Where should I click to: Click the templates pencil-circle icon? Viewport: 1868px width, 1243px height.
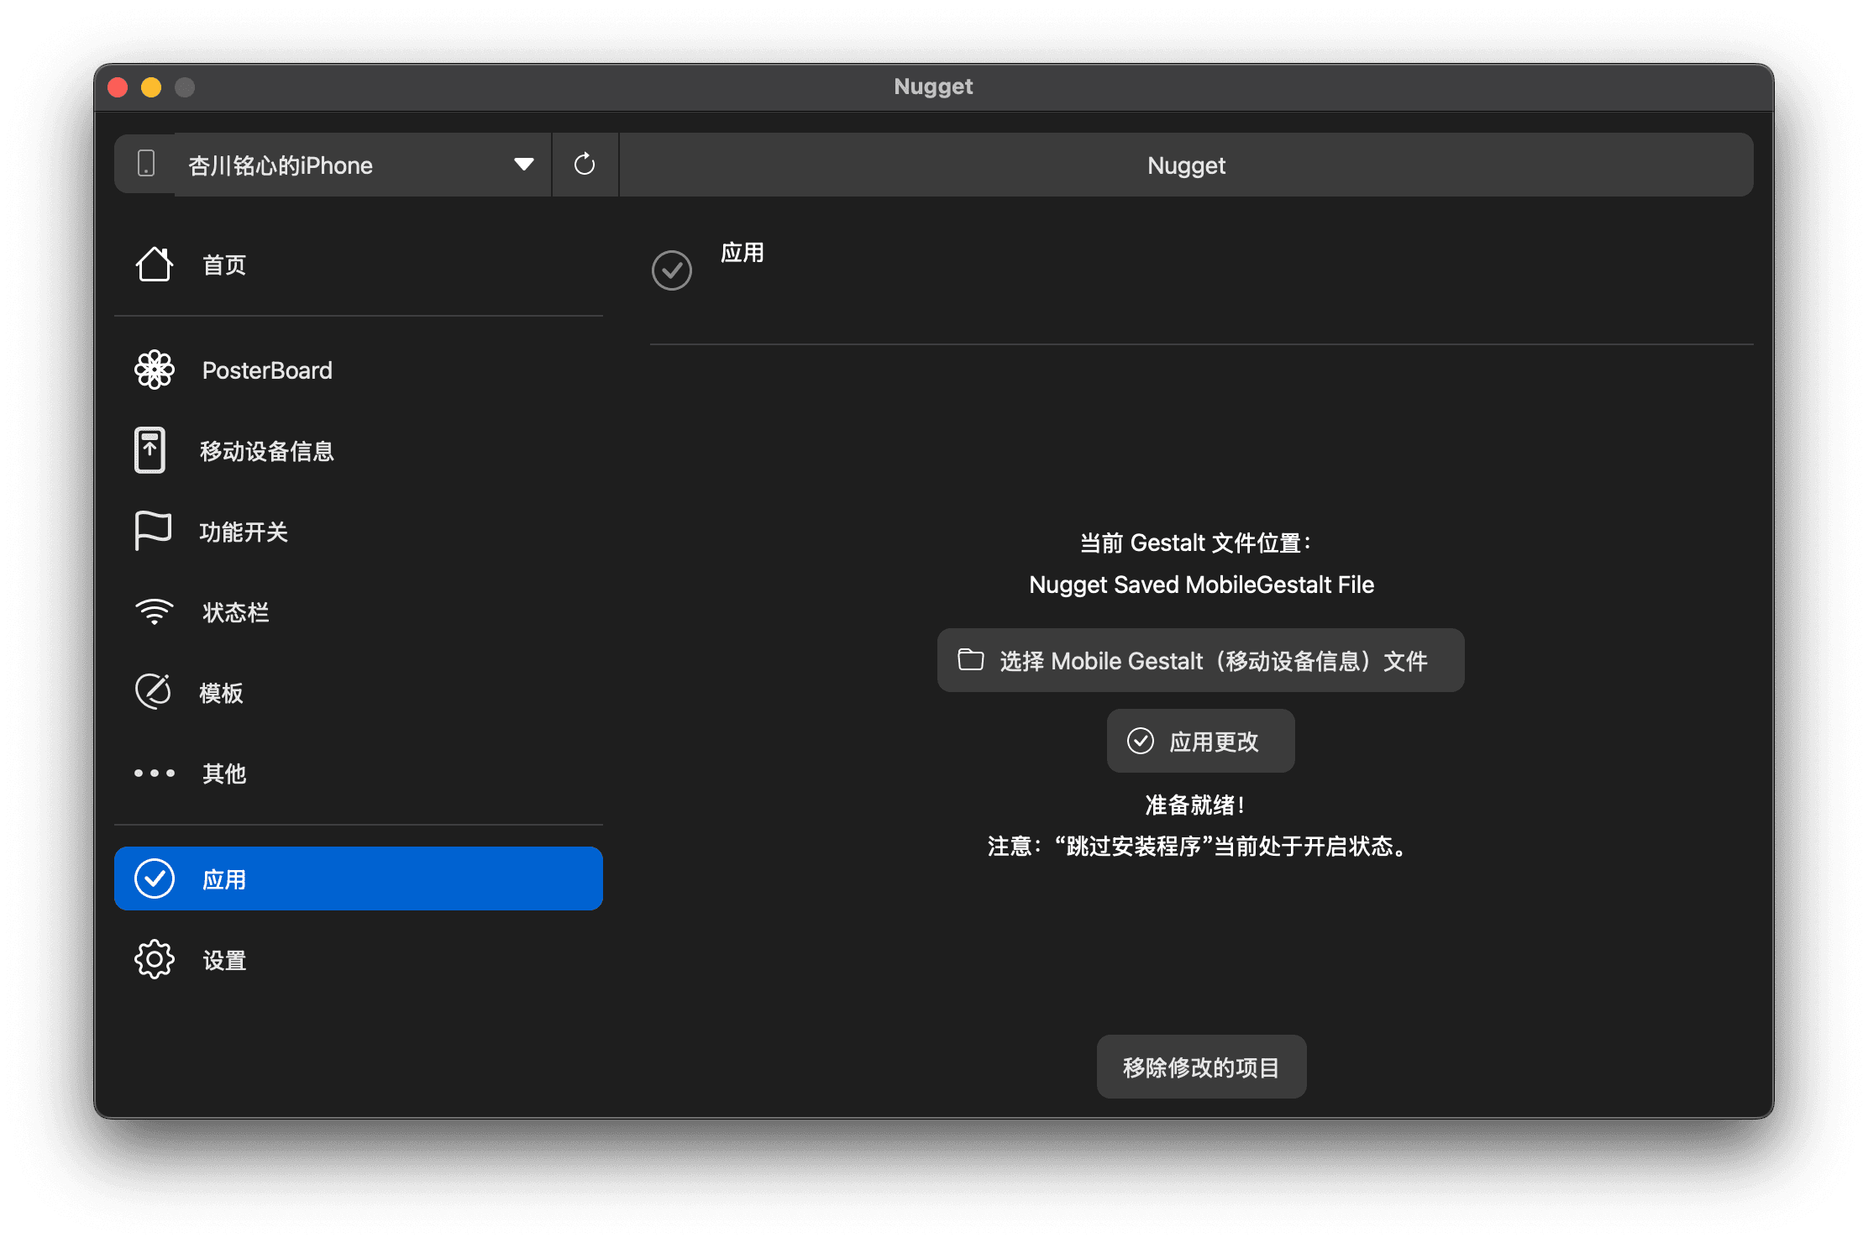coord(153,692)
